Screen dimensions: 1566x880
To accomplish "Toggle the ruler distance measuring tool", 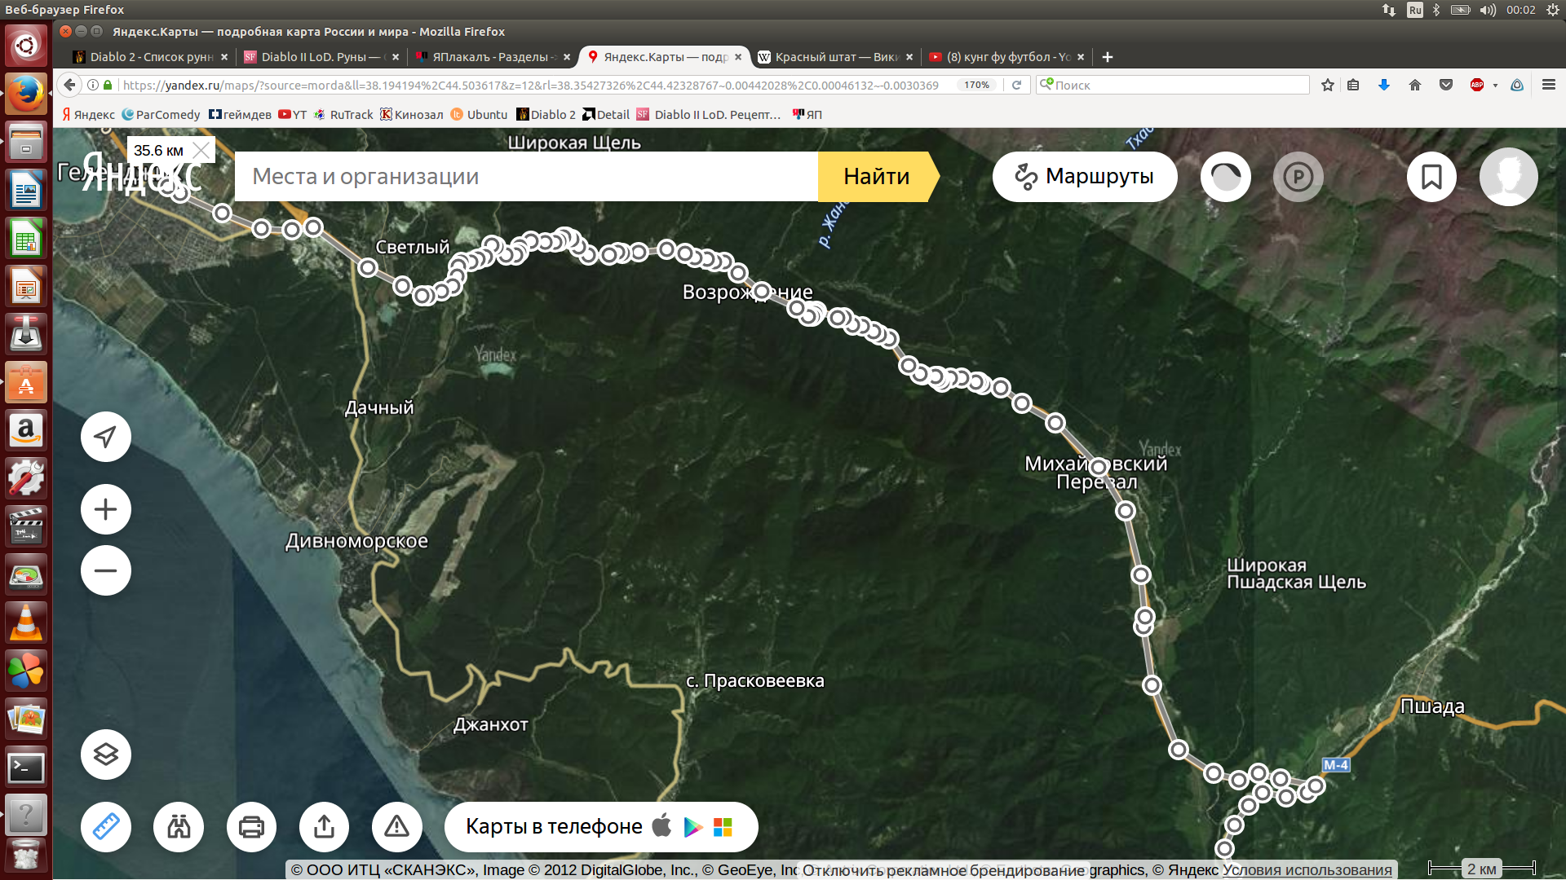I will click(106, 827).
